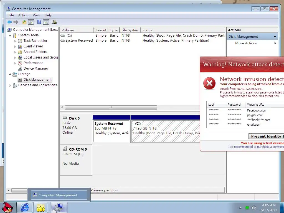Expand Local Users and Groups node arrow
This screenshot has height=213, width=284.
[x=15, y=58]
